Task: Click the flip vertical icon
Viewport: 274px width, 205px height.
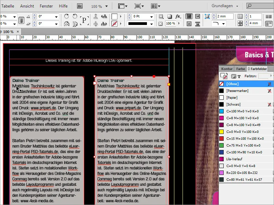Action: point(75,24)
